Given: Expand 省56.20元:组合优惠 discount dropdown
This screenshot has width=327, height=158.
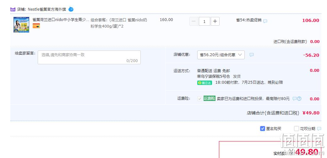Looking at the screenshot, I should coord(221,55).
